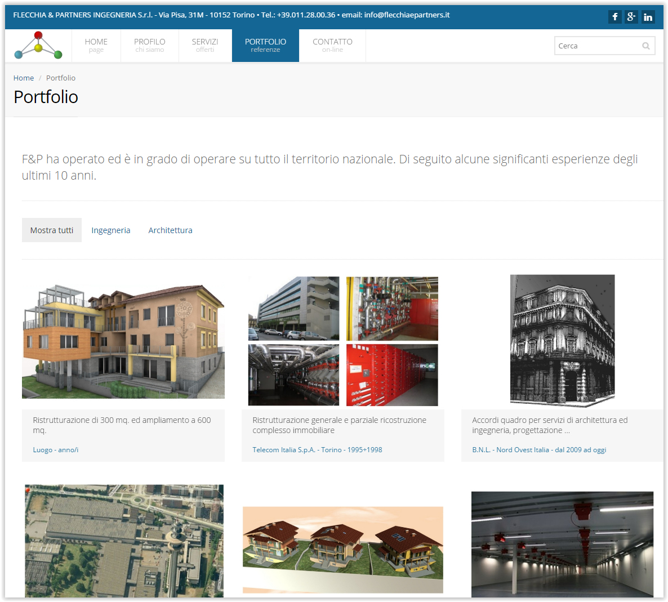Viewport: 668px width, 602px height.
Task: Open the LinkedIn social icon
Action: tap(648, 17)
